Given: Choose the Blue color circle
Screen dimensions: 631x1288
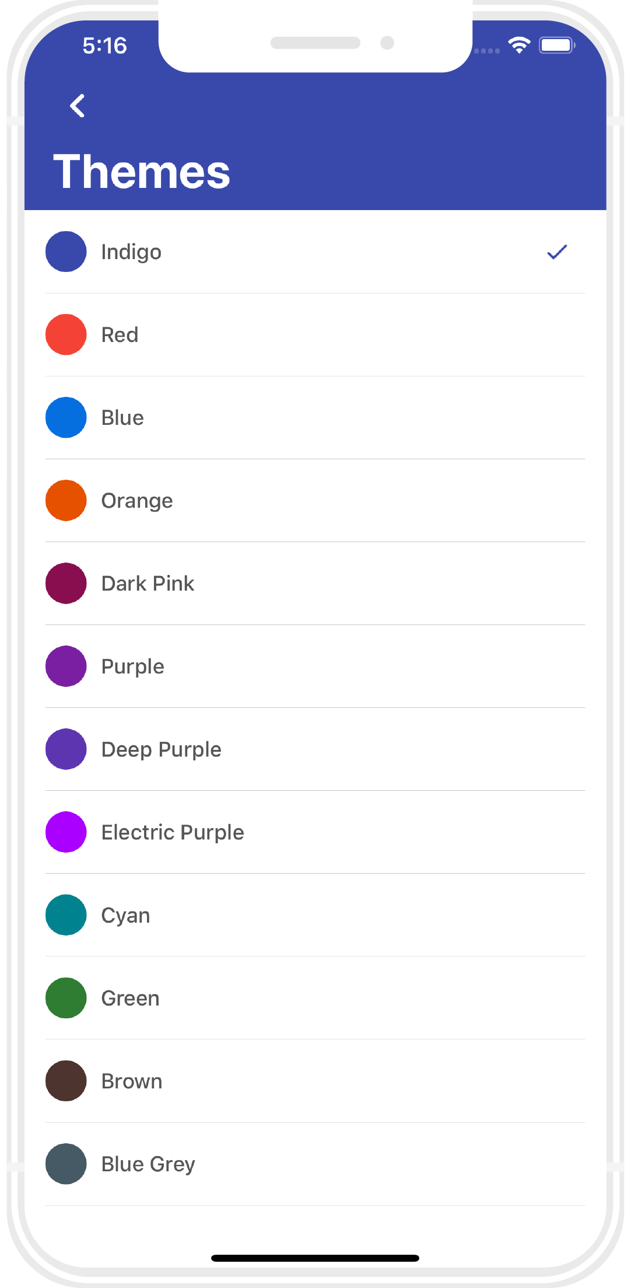Looking at the screenshot, I should coord(66,418).
